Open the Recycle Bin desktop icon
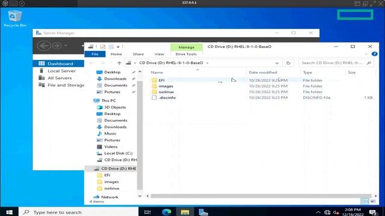The width and height of the screenshot is (385, 216). (14, 18)
